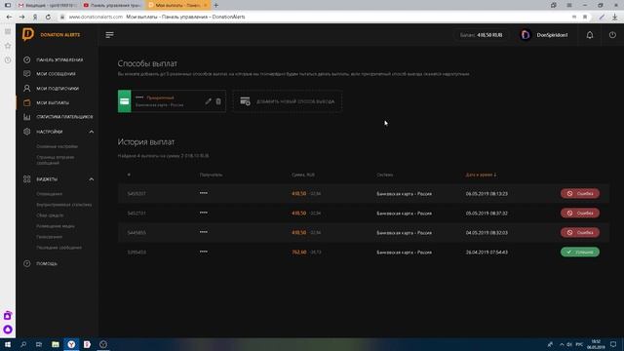The height and width of the screenshot is (351, 624).
Task: Open Мои выплаты in sidebar
Action: click(x=53, y=102)
